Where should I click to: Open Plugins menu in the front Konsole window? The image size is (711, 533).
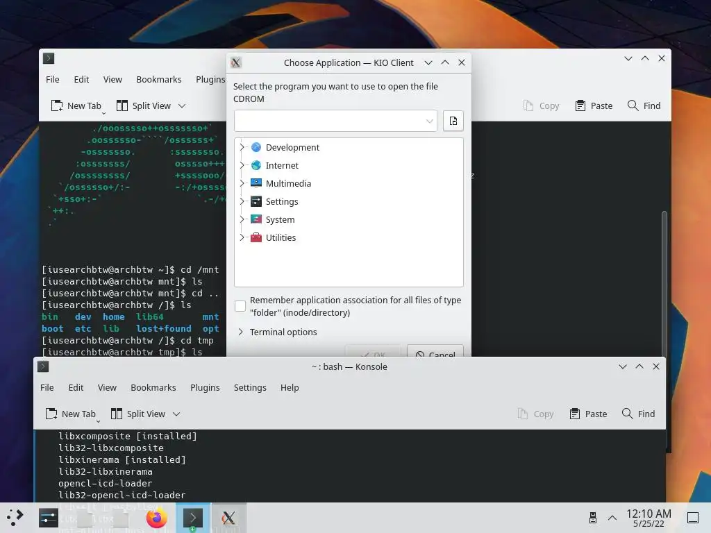tap(205, 387)
